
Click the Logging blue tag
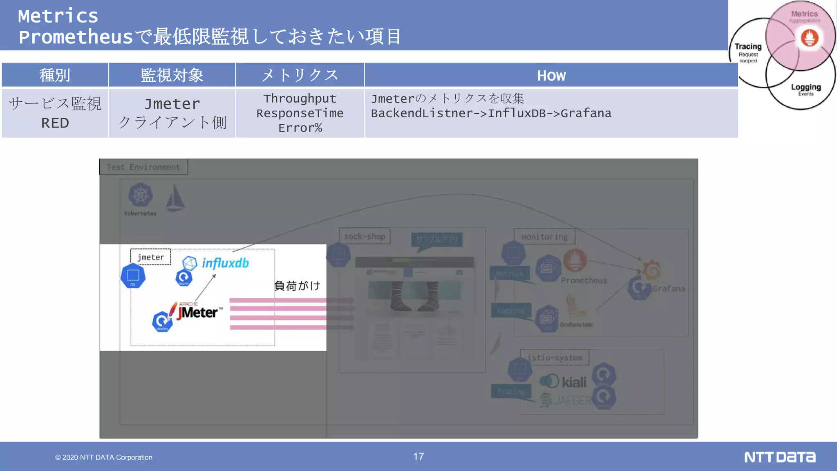click(x=511, y=311)
